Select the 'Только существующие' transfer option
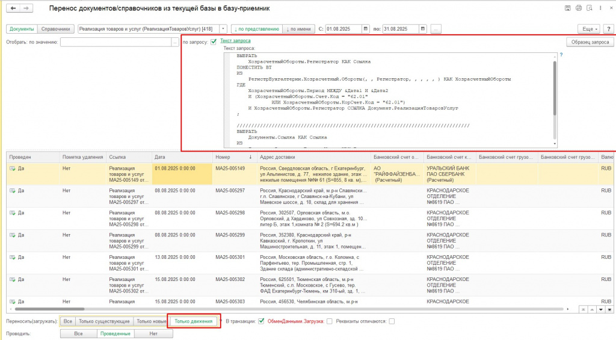This screenshot has width=616, height=340. click(104, 321)
